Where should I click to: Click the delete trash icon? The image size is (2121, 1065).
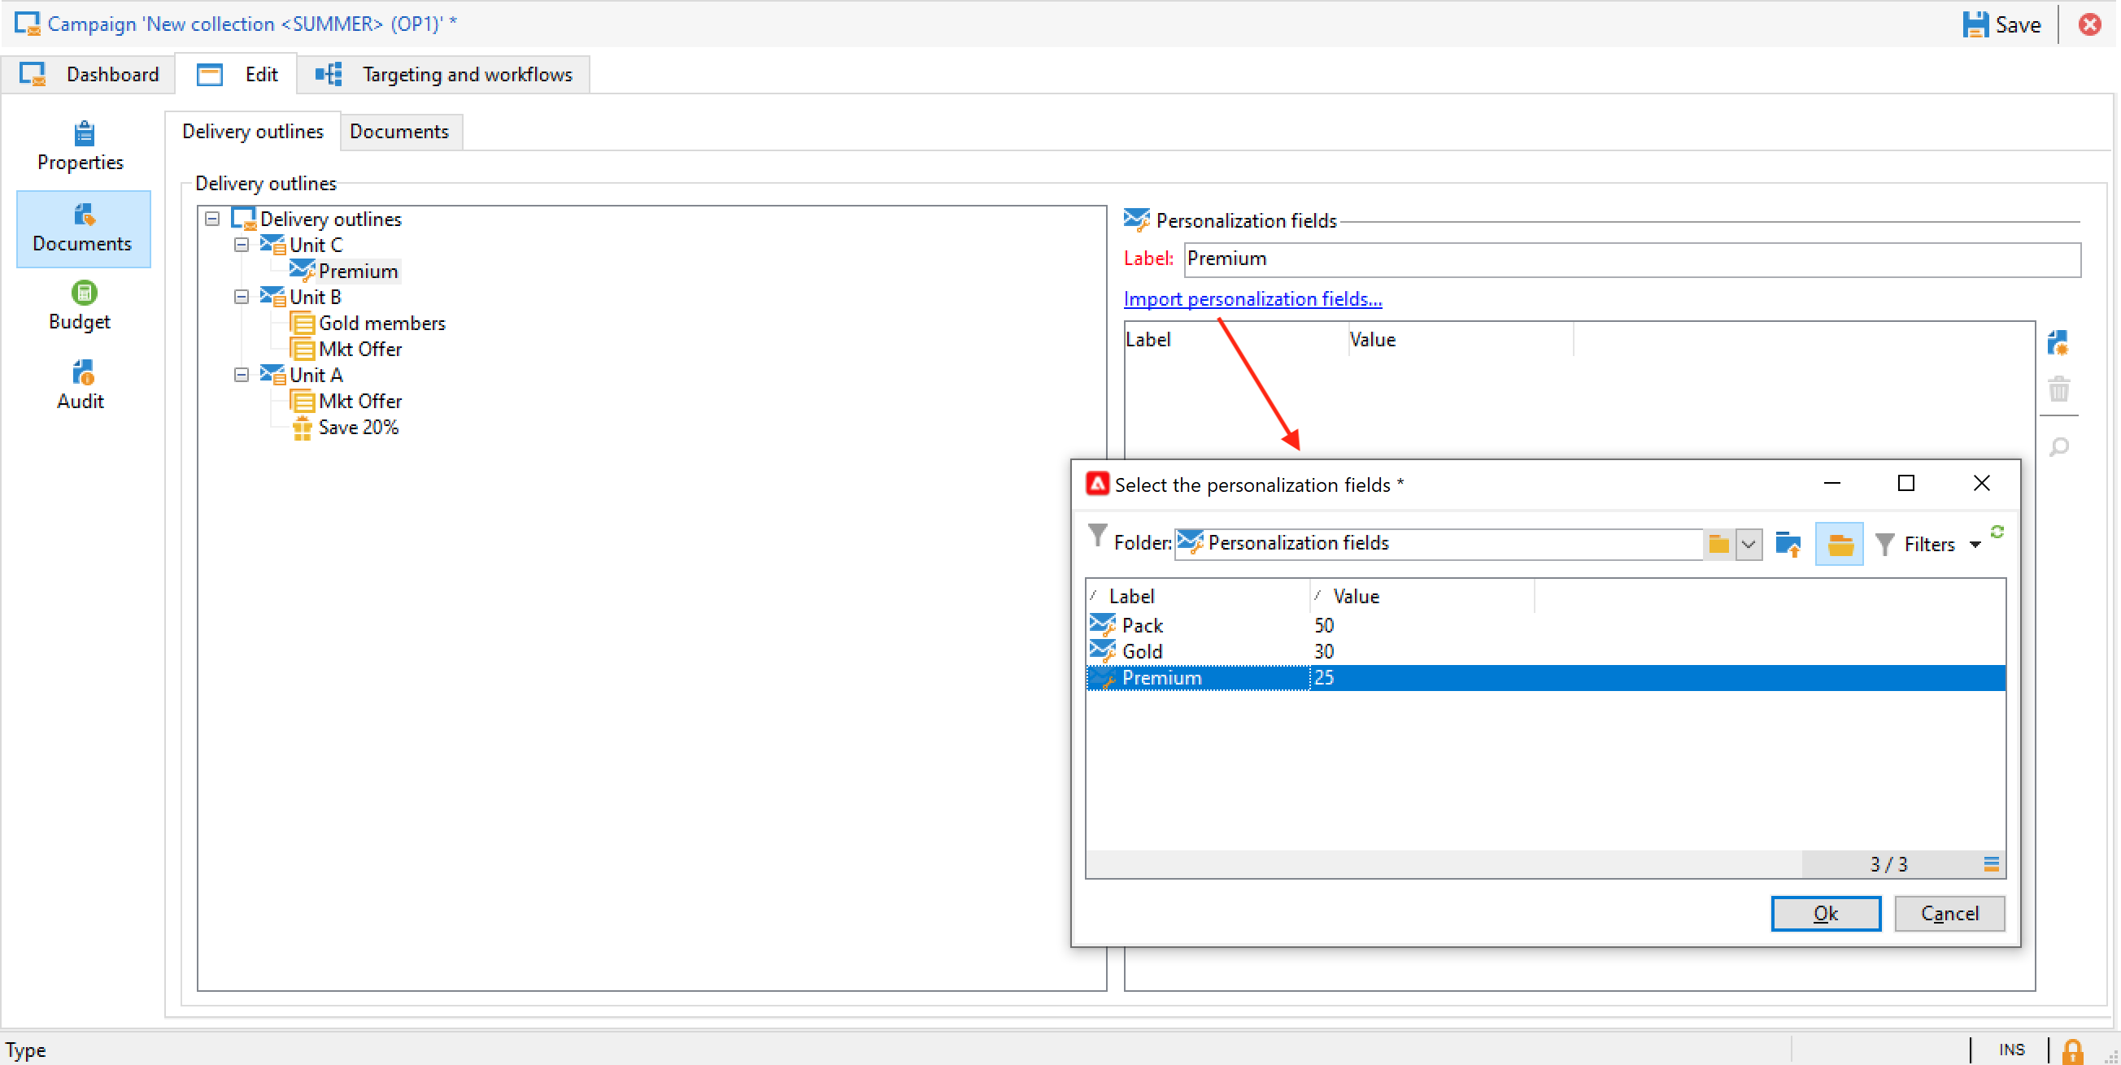click(x=2058, y=389)
